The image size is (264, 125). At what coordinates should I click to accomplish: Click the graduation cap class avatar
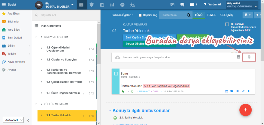39,5
